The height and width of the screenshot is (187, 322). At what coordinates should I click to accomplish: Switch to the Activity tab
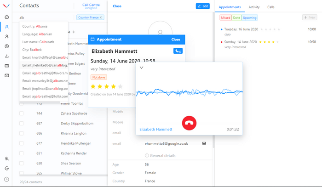(x=254, y=7)
